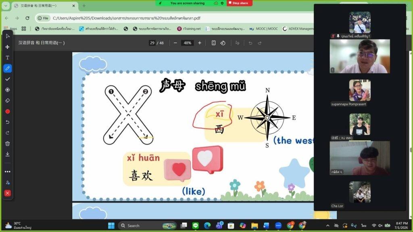Screen dimensions: 413x232
Task: Undo last annotation in Zoom toolbar
Action: (7, 122)
